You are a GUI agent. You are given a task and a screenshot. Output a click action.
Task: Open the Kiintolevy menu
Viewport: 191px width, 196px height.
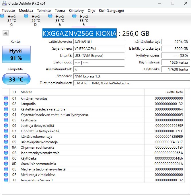pos(76,11)
